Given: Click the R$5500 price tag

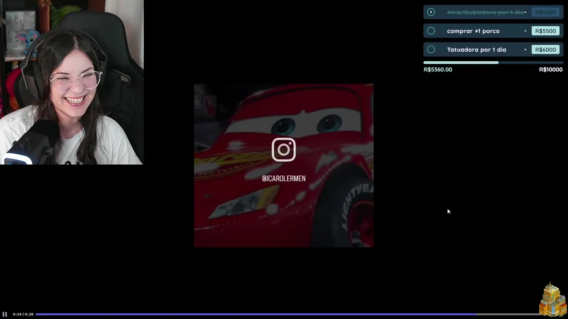Looking at the screenshot, I should [x=545, y=31].
